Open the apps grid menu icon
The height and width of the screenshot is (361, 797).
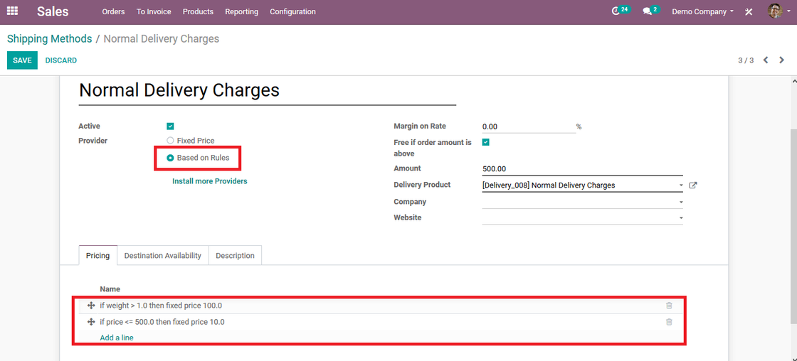pyautogui.click(x=12, y=11)
